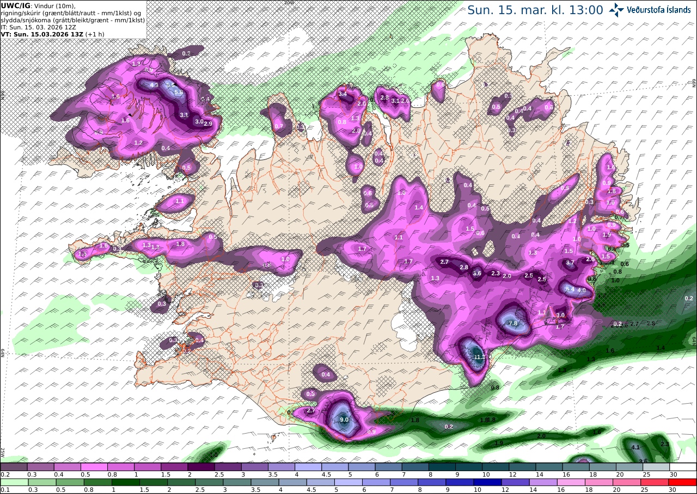Click the 9.0 precipitation value on the south coast
Screen dimensions: 697x494
[x=344, y=420]
